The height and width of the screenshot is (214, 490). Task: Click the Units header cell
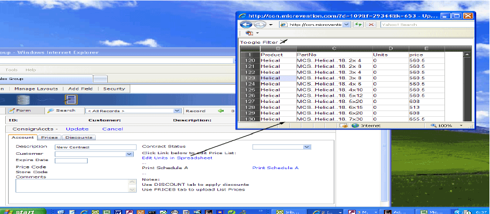[x=391, y=55]
